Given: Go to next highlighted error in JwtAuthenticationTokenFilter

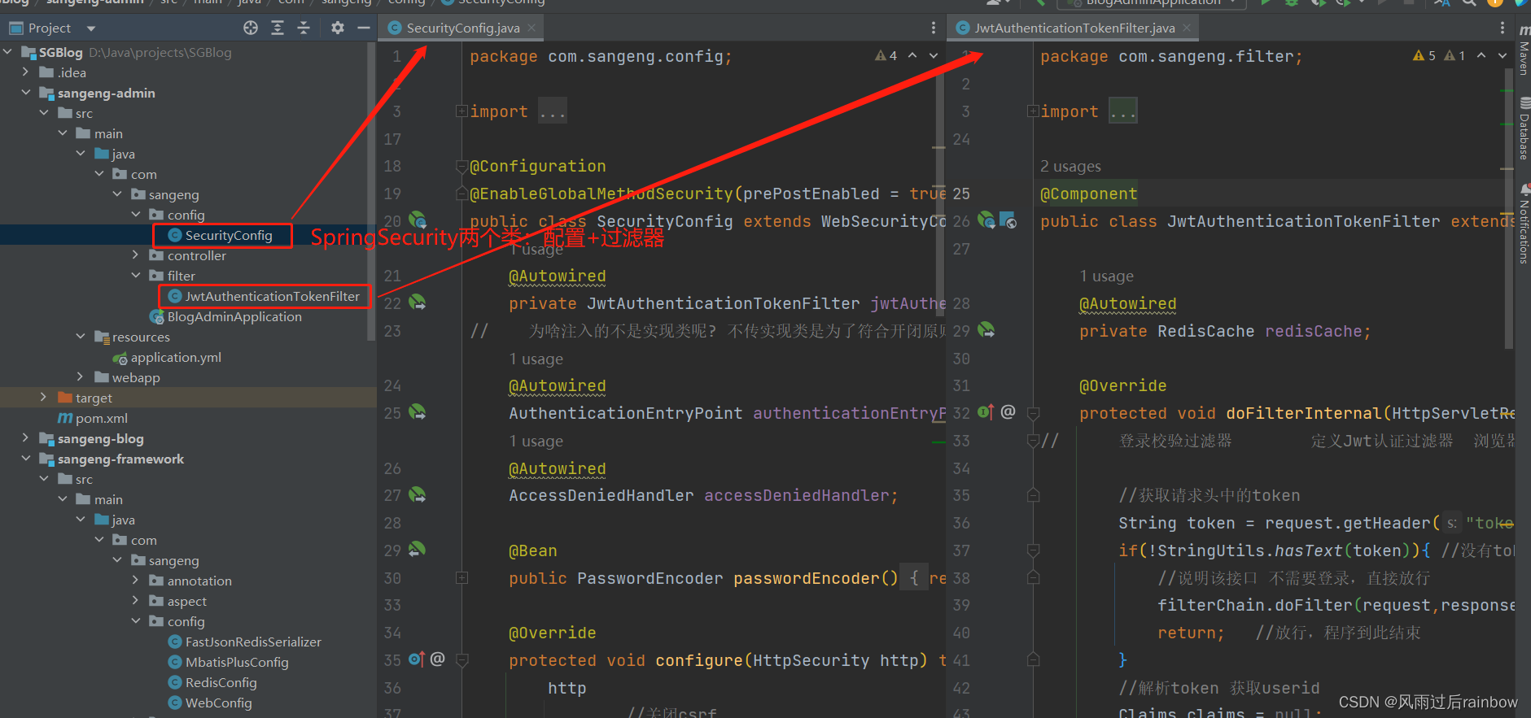Looking at the screenshot, I should tap(1503, 55).
